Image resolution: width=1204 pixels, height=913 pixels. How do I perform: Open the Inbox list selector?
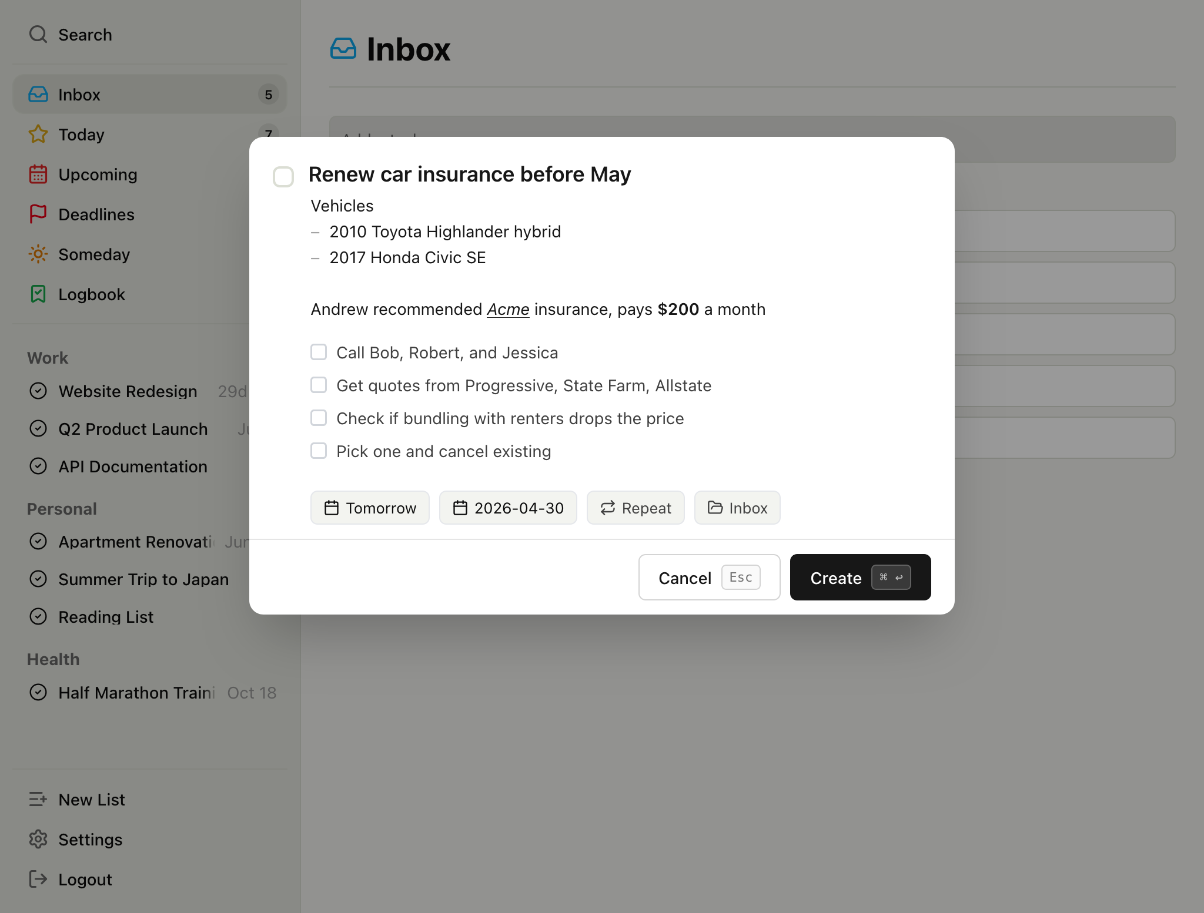(x=737, y=508)
